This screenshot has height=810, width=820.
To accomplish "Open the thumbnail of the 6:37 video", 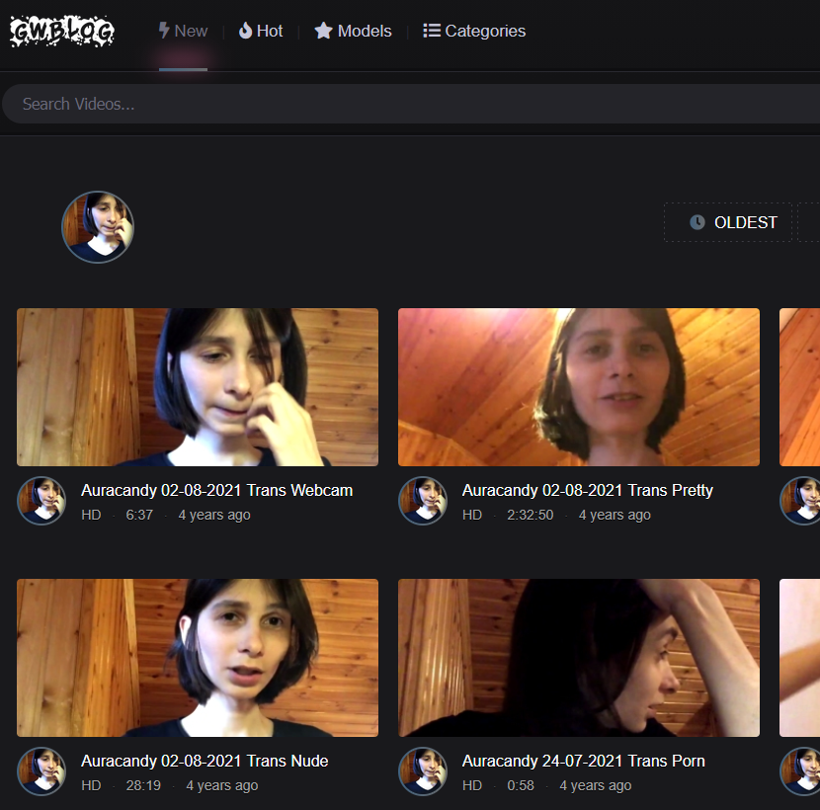I will [198, 387].
